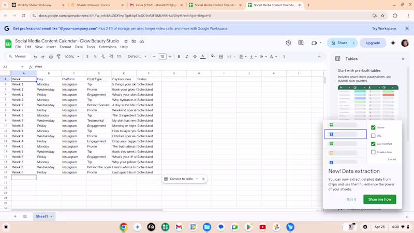This screenshot has height=233, width=414.
Task: Open Share options dropdown arrow
Action: pos(353,43)
